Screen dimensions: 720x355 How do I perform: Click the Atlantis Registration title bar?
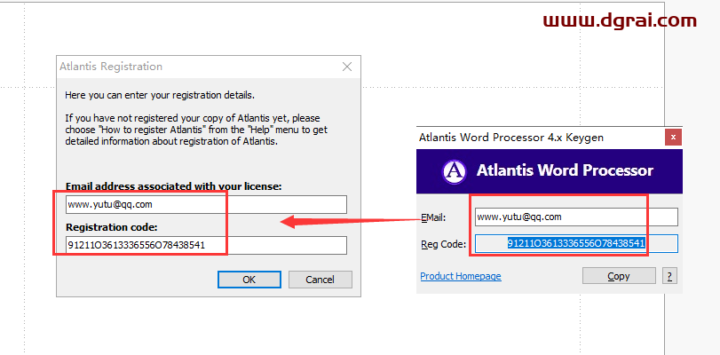178,67
